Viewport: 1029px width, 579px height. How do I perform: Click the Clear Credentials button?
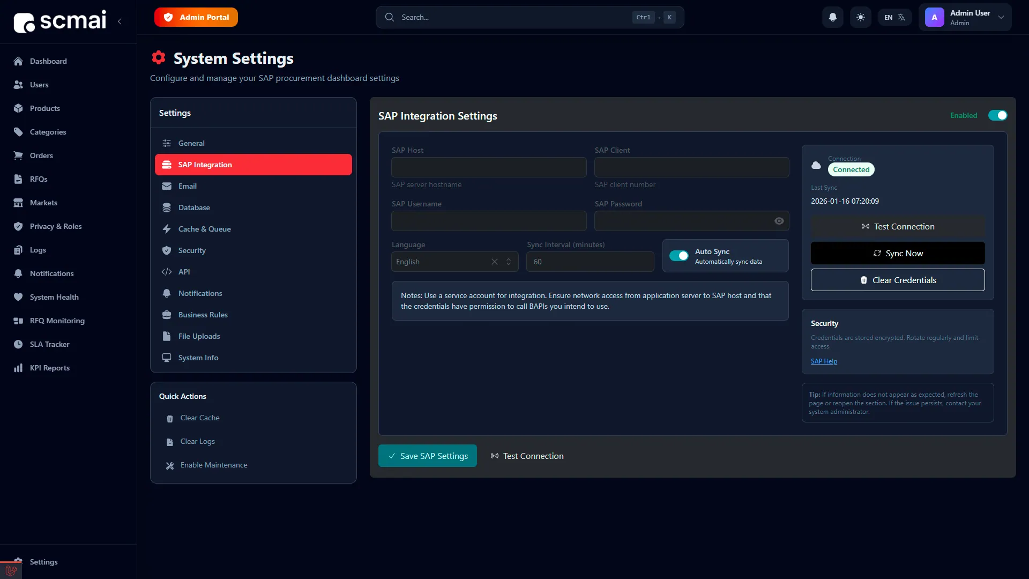(x=898, y=280)
